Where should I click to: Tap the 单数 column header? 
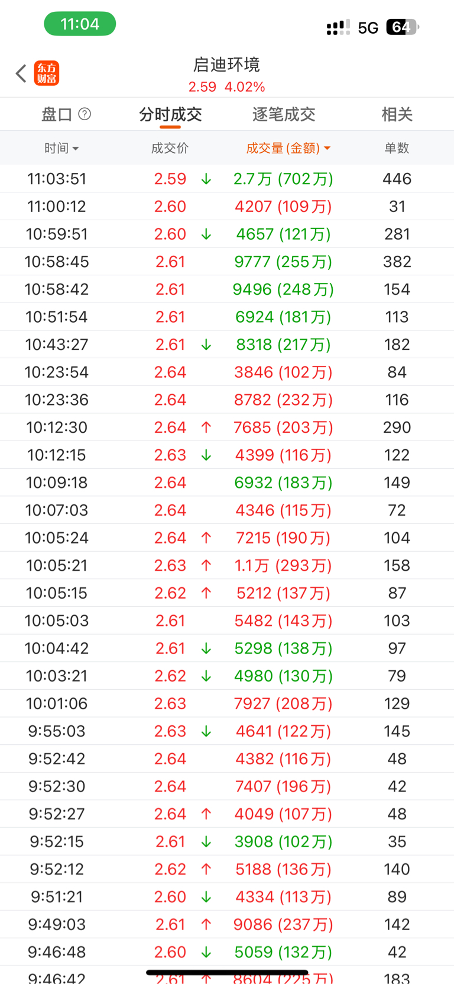point(397,148)
